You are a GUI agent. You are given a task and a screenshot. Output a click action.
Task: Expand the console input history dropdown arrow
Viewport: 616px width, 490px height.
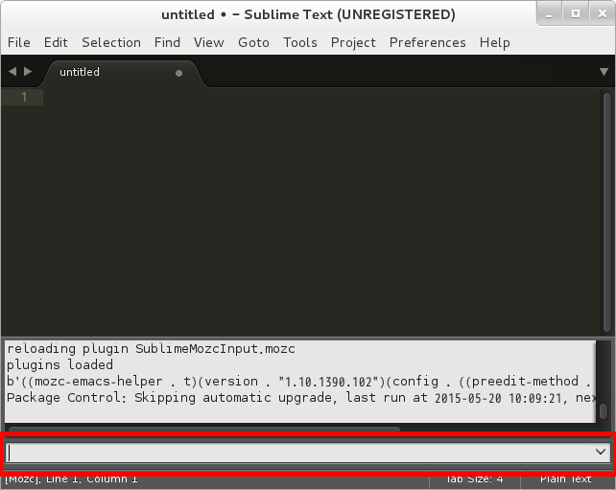(601, 452)
